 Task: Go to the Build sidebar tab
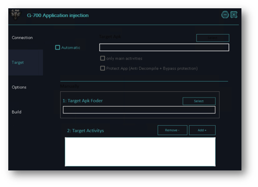17,112
